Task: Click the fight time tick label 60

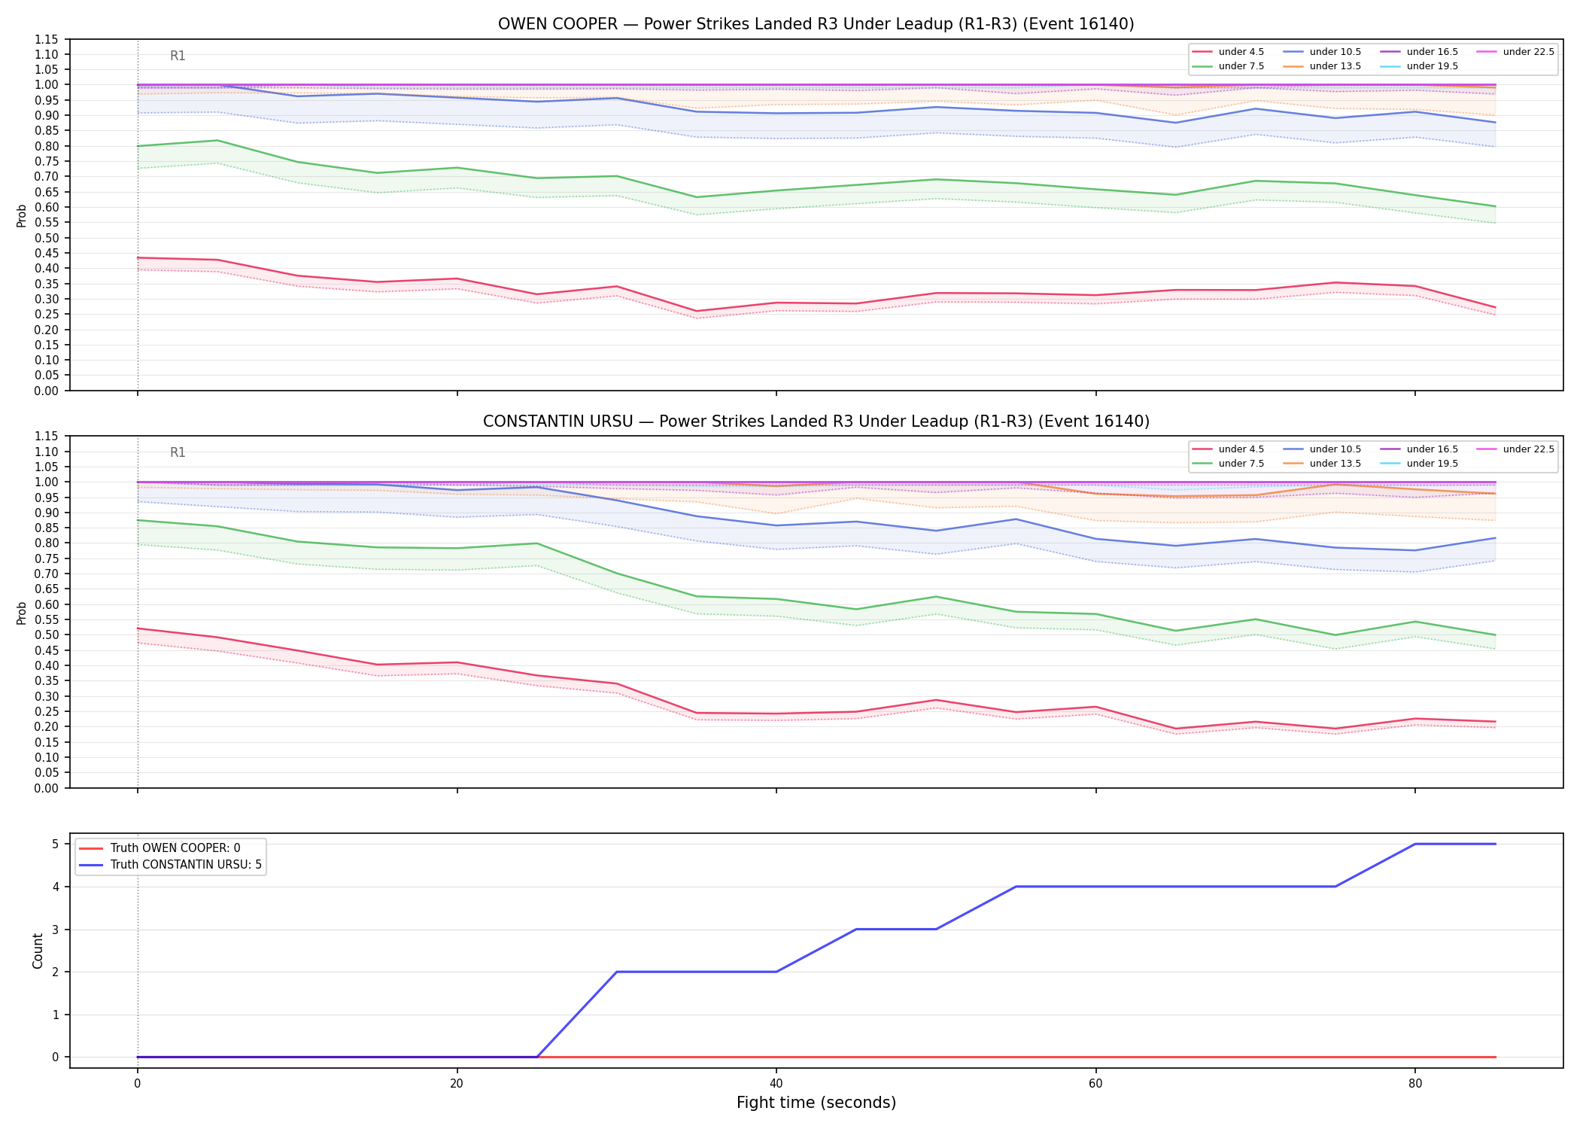Action: coord(1095,1084)
